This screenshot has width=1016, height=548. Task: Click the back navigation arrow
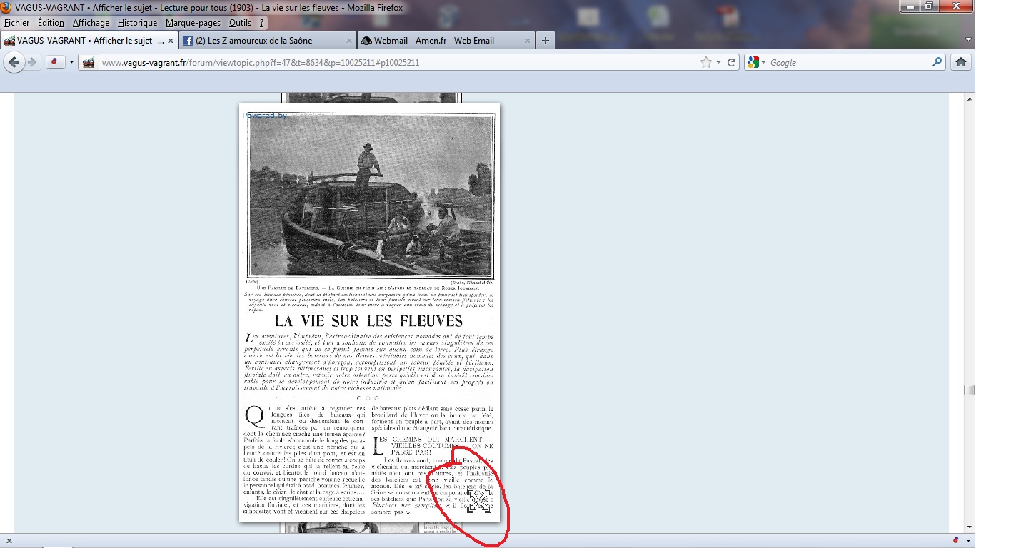tap(13, 63)
